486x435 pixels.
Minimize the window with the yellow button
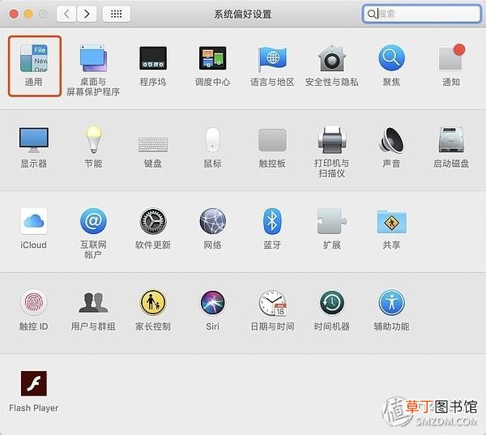(x=28, y=14)
